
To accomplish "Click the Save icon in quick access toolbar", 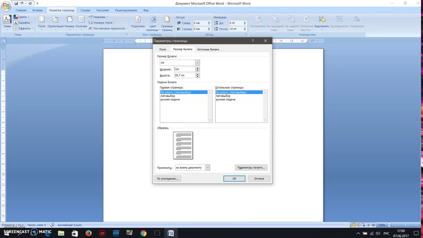I will pos(16,3).
